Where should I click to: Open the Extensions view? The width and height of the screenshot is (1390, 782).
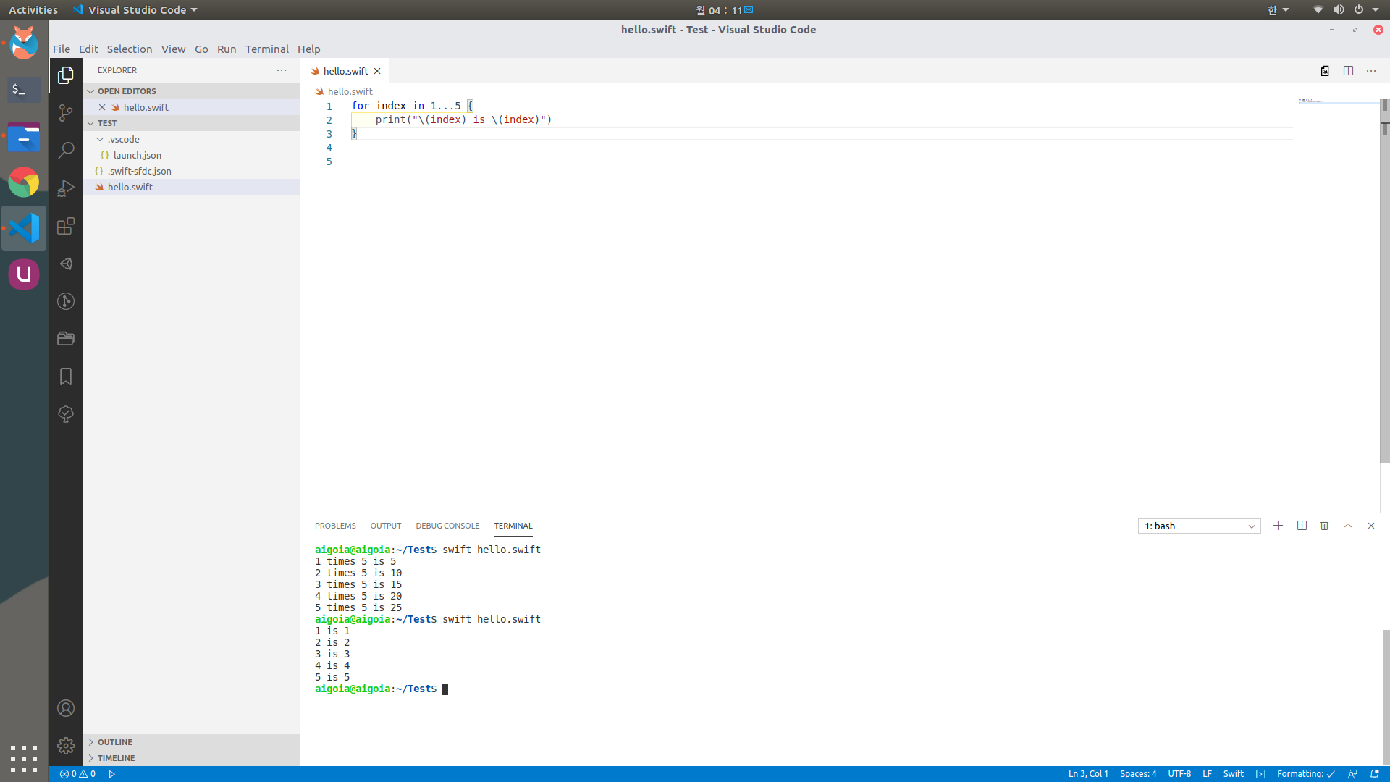[66, 226]
